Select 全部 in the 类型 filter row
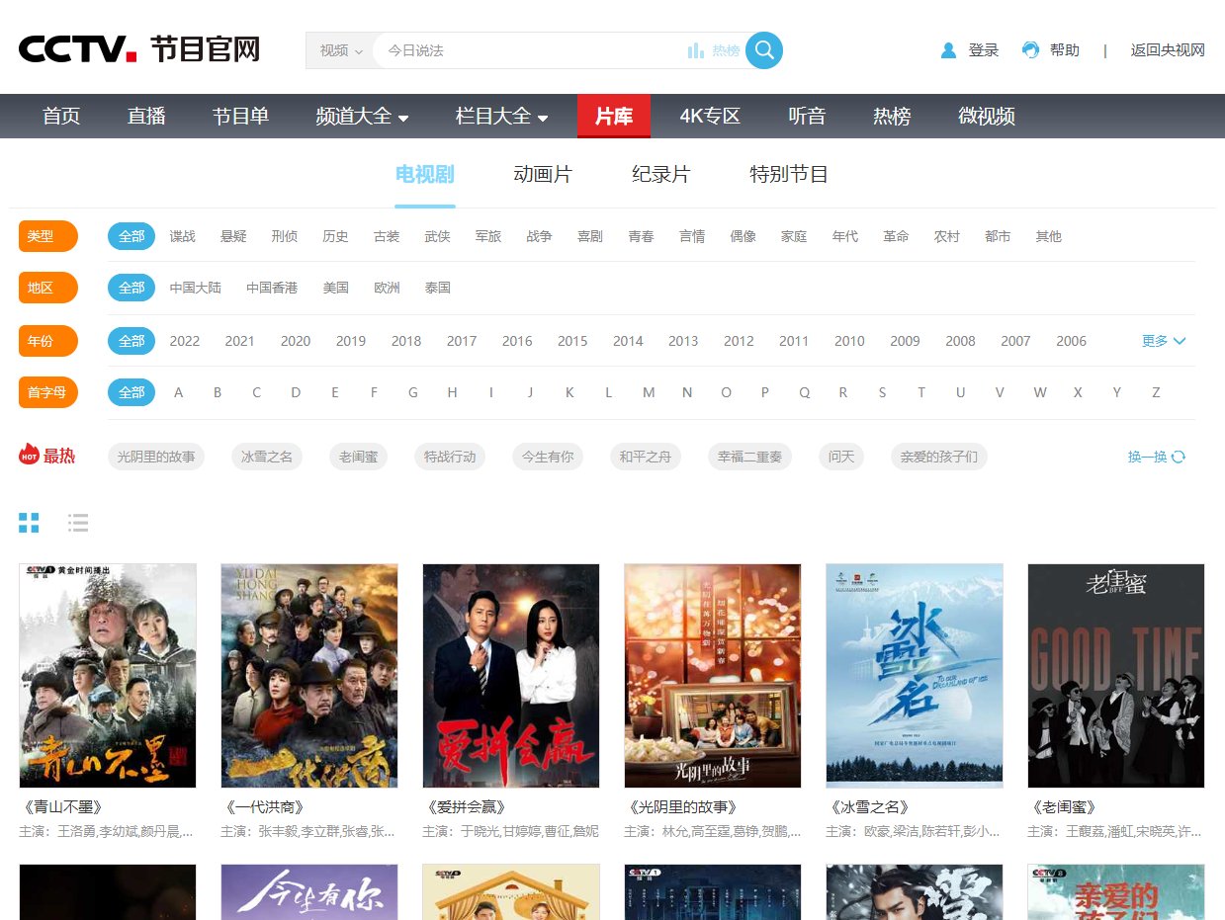Screen dimensions: 1225x920 pyautogui.click(x=131, y=236)
